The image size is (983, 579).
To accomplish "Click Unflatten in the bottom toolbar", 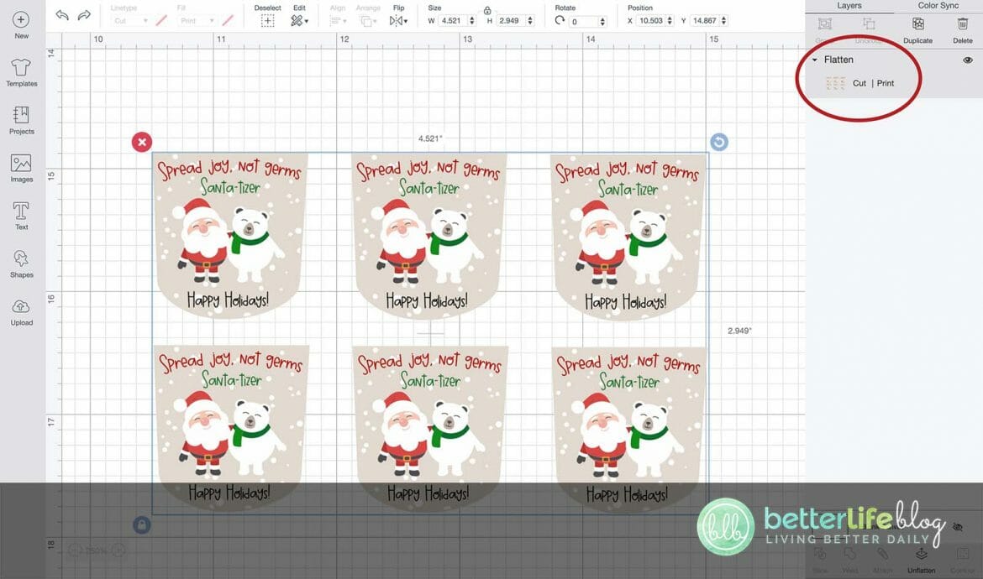I will point(921,557).
